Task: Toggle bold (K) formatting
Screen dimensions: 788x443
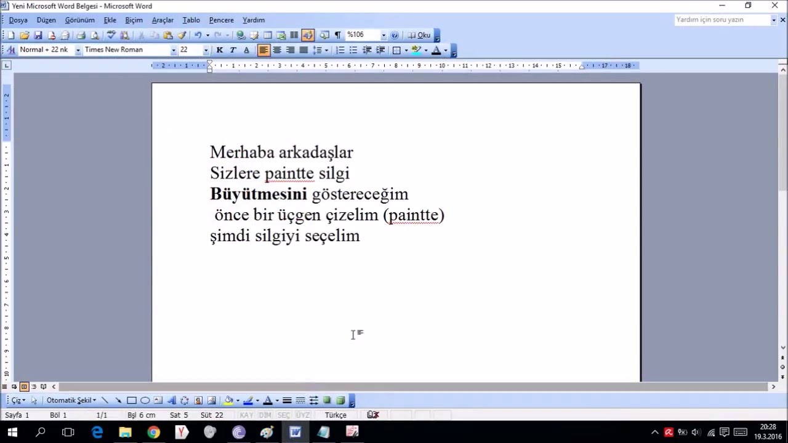Action: 220,50
